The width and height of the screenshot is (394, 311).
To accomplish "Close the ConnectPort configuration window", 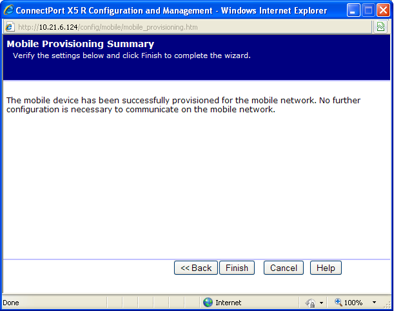I will coord(382,10).
